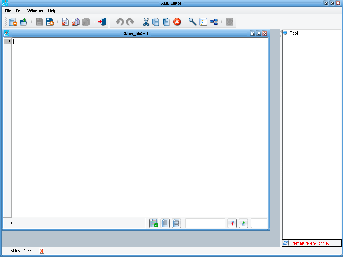Click the indented document format button in status bar
This screenshot has height=257, width=343.
[176, 223]
